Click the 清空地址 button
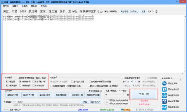Viewport: 187px width, 112px height. click(x=124, y=11)
